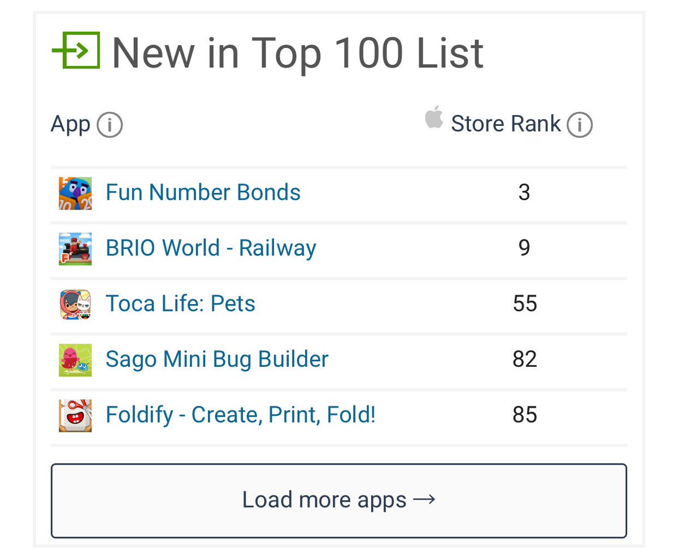Select rank 9 for BRIO World
The width and height of the screenshot is (678, 557).
click(x=524, y=248)
